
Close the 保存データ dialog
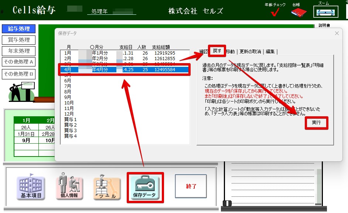(x=337, y=33)
